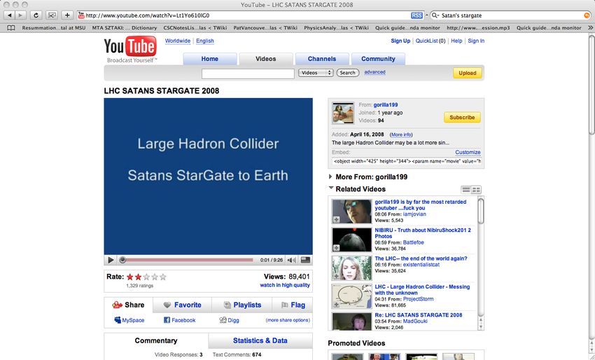The image size is (595, 360).
Task: Add iamjovian video to QuickList
Action: coord(336,219)
